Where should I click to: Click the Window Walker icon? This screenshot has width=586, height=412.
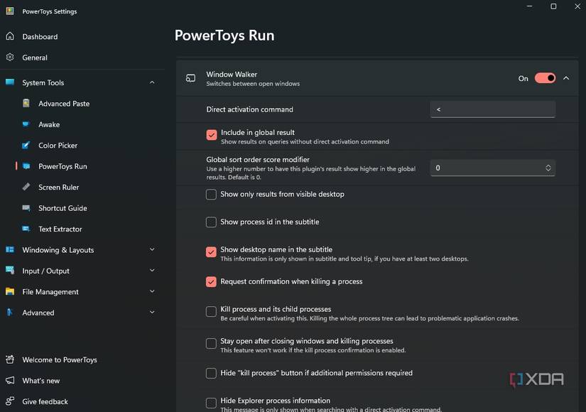tap(189, 78)
